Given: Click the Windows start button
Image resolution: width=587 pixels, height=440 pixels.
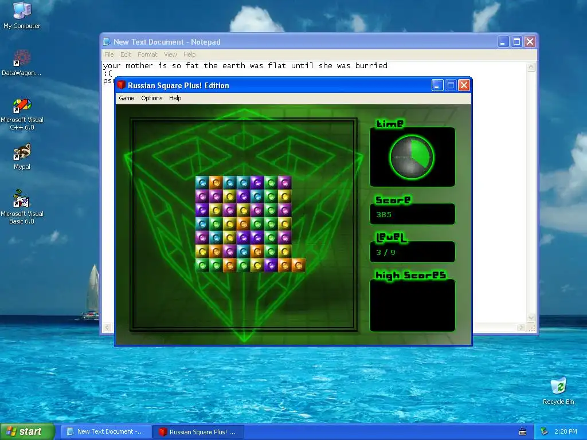Looking at the screenshot, I should 28,432.
